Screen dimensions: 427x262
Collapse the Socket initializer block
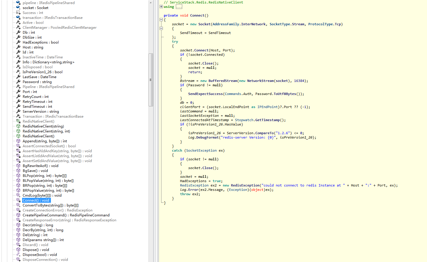coord(161,28)
